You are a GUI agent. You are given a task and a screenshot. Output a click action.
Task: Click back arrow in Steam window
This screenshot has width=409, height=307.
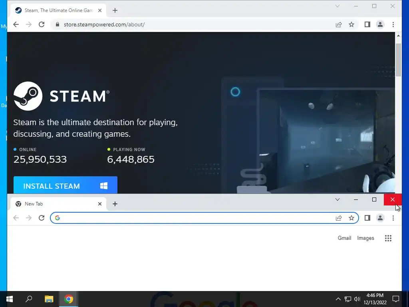(16, 24)
